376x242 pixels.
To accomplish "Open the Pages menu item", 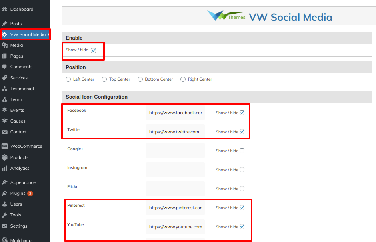I will (17, 56).
